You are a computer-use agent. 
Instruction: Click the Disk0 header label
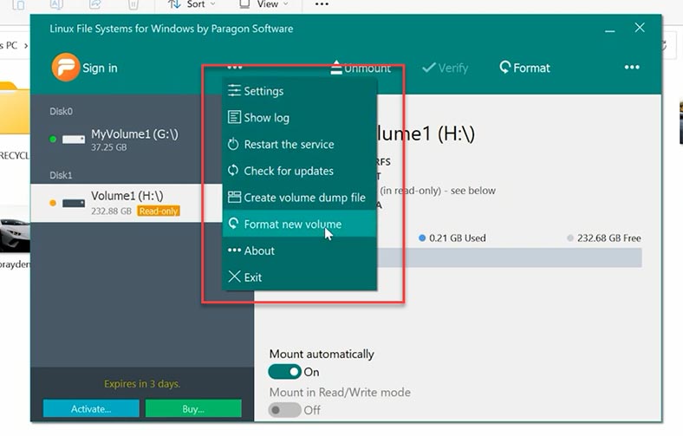[x=61, y=111]
